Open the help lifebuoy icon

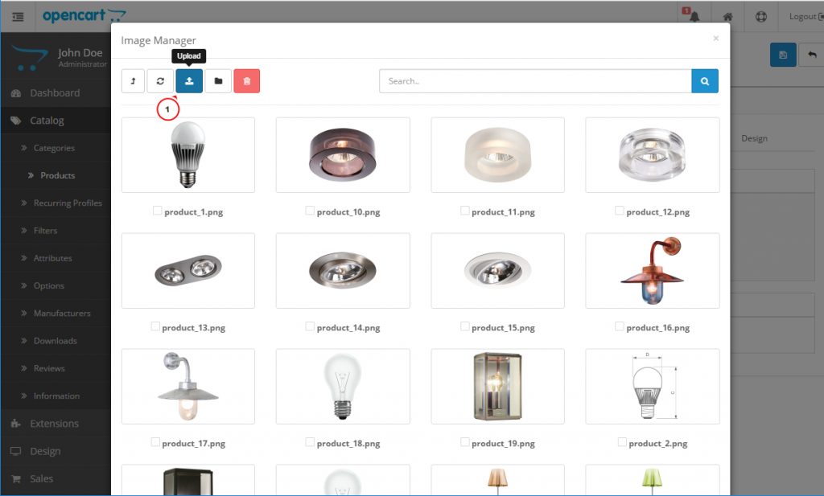[761, 17]
